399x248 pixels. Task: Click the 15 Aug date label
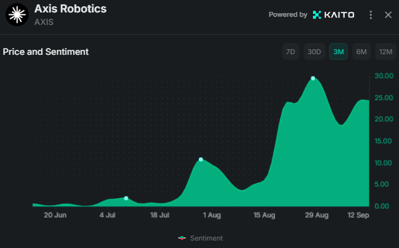(x=264, y=215)
